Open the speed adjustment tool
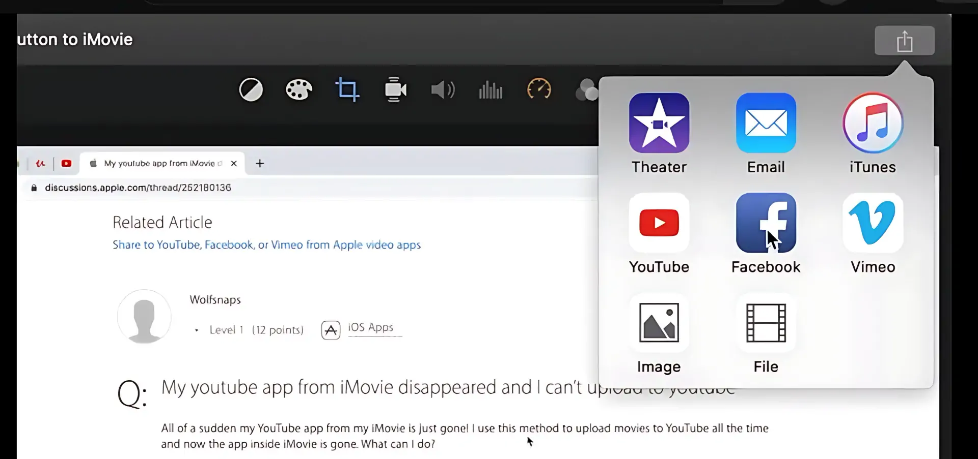The width and height of the screenshot is (978, 459). (x=538, y=90)
